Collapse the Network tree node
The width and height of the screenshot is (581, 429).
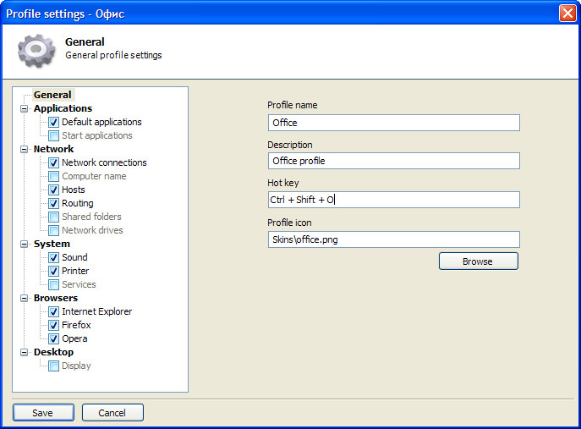tap(24, 150)
